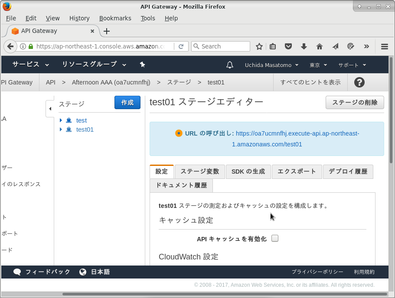Select the 設定 tab
The image size is (395, 298).
(161, 172)
